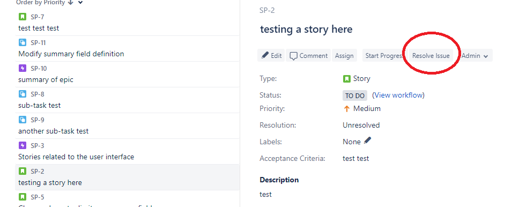Click the blue sub-task icon for SP-11
Screen dimensions: 512x207
[x=22, y=42]
